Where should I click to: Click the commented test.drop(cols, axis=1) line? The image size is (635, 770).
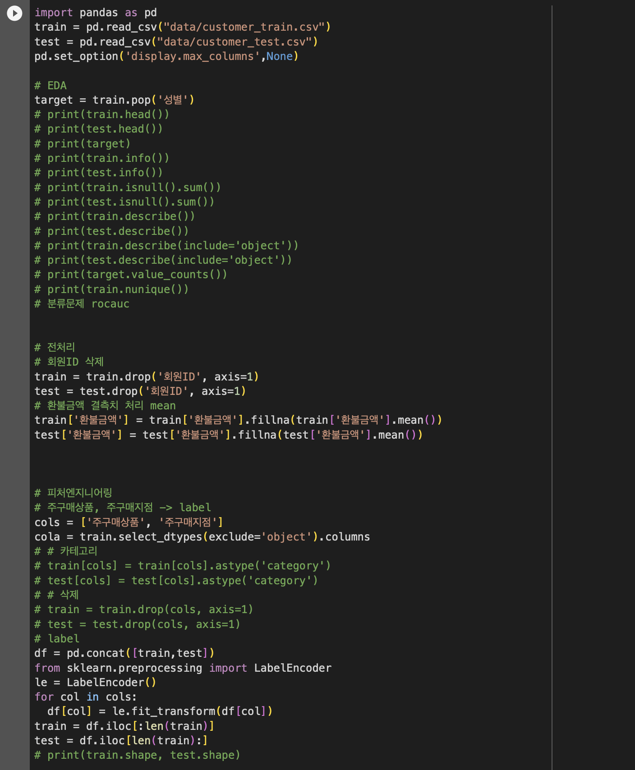138,624
